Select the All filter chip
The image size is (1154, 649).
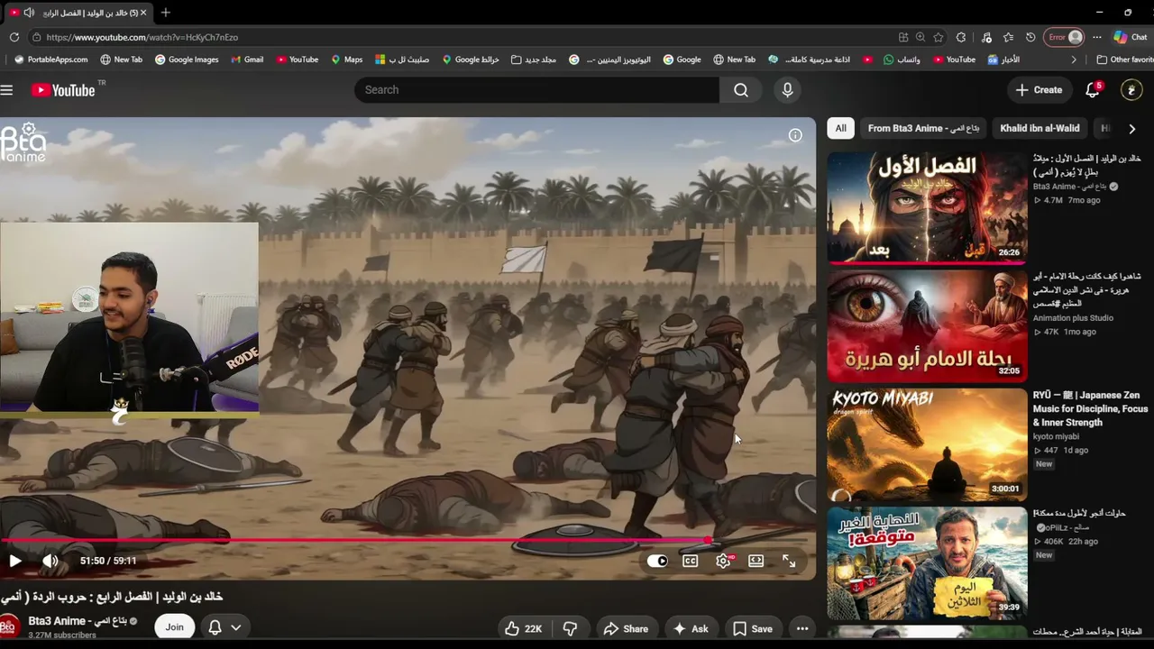tap(840, 128)
